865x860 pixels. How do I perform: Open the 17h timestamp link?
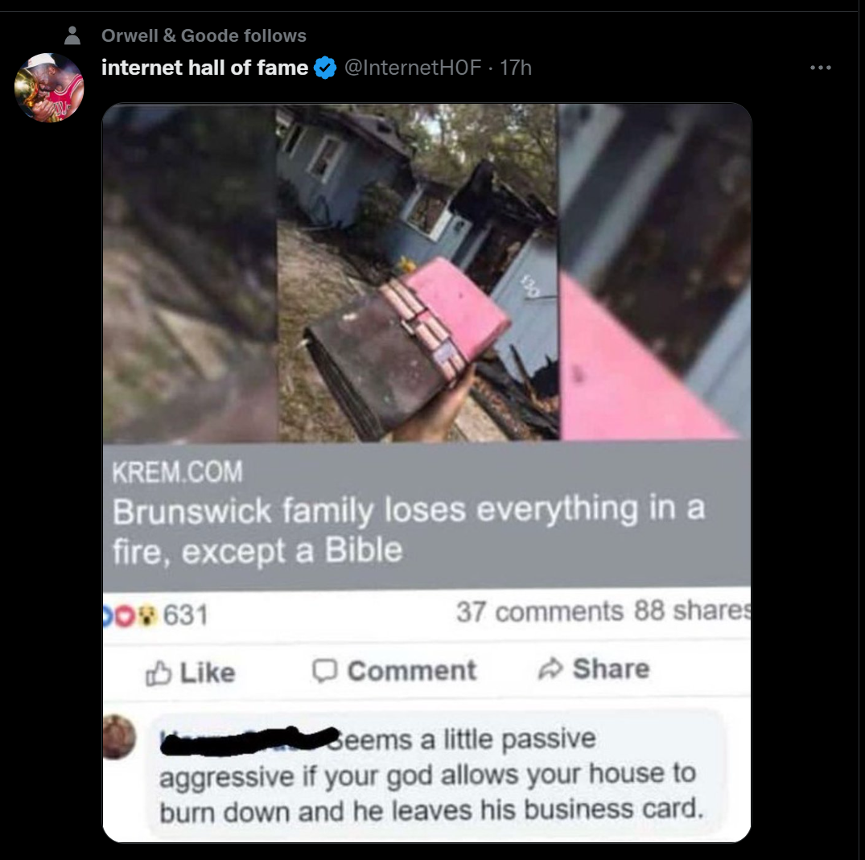tap(515, 68)
